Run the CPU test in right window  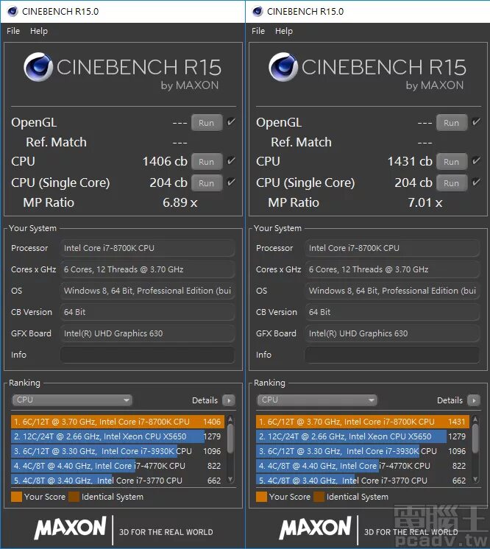click(x=452, y=162)
